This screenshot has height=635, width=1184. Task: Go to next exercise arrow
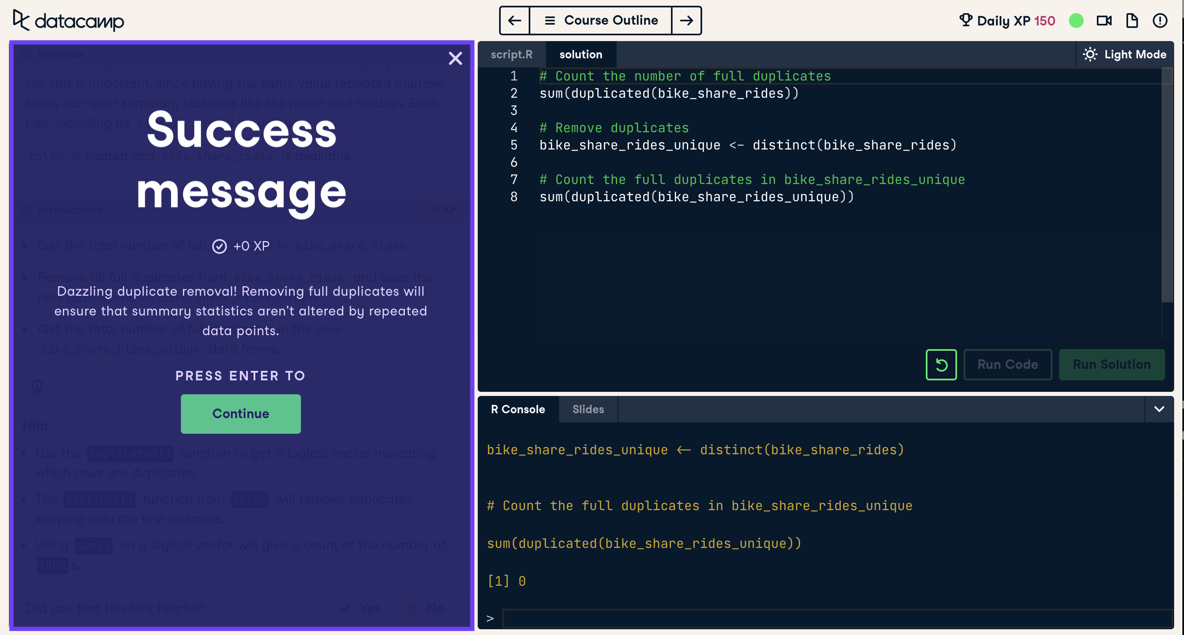pyautogui.click(x=686, y=21)
